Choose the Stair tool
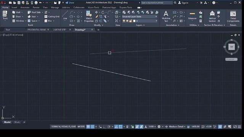The width and height of the screenshot is (244, 137). coord(32,16)
